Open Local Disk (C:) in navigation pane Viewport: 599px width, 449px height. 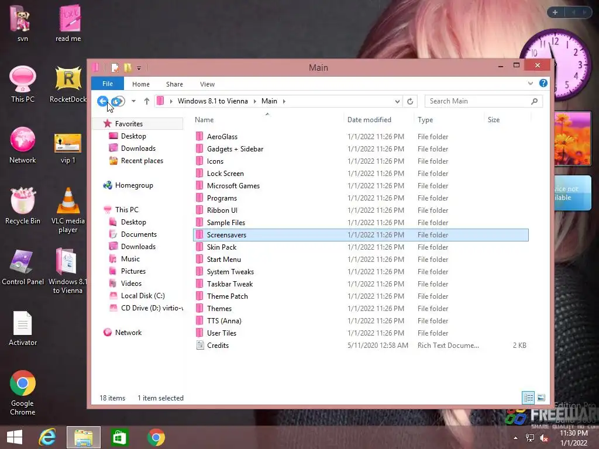[143, 296]
